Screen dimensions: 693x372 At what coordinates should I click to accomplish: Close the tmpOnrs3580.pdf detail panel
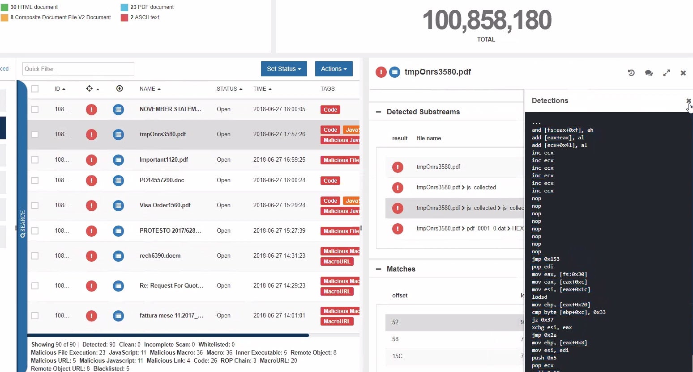coord(683,73)
